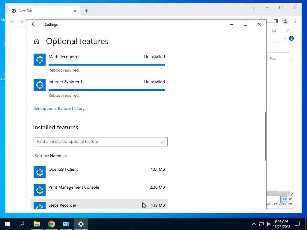307x230 pixels.
Task: Open the Windows Start menu
Action: click(x=7, y=224)
